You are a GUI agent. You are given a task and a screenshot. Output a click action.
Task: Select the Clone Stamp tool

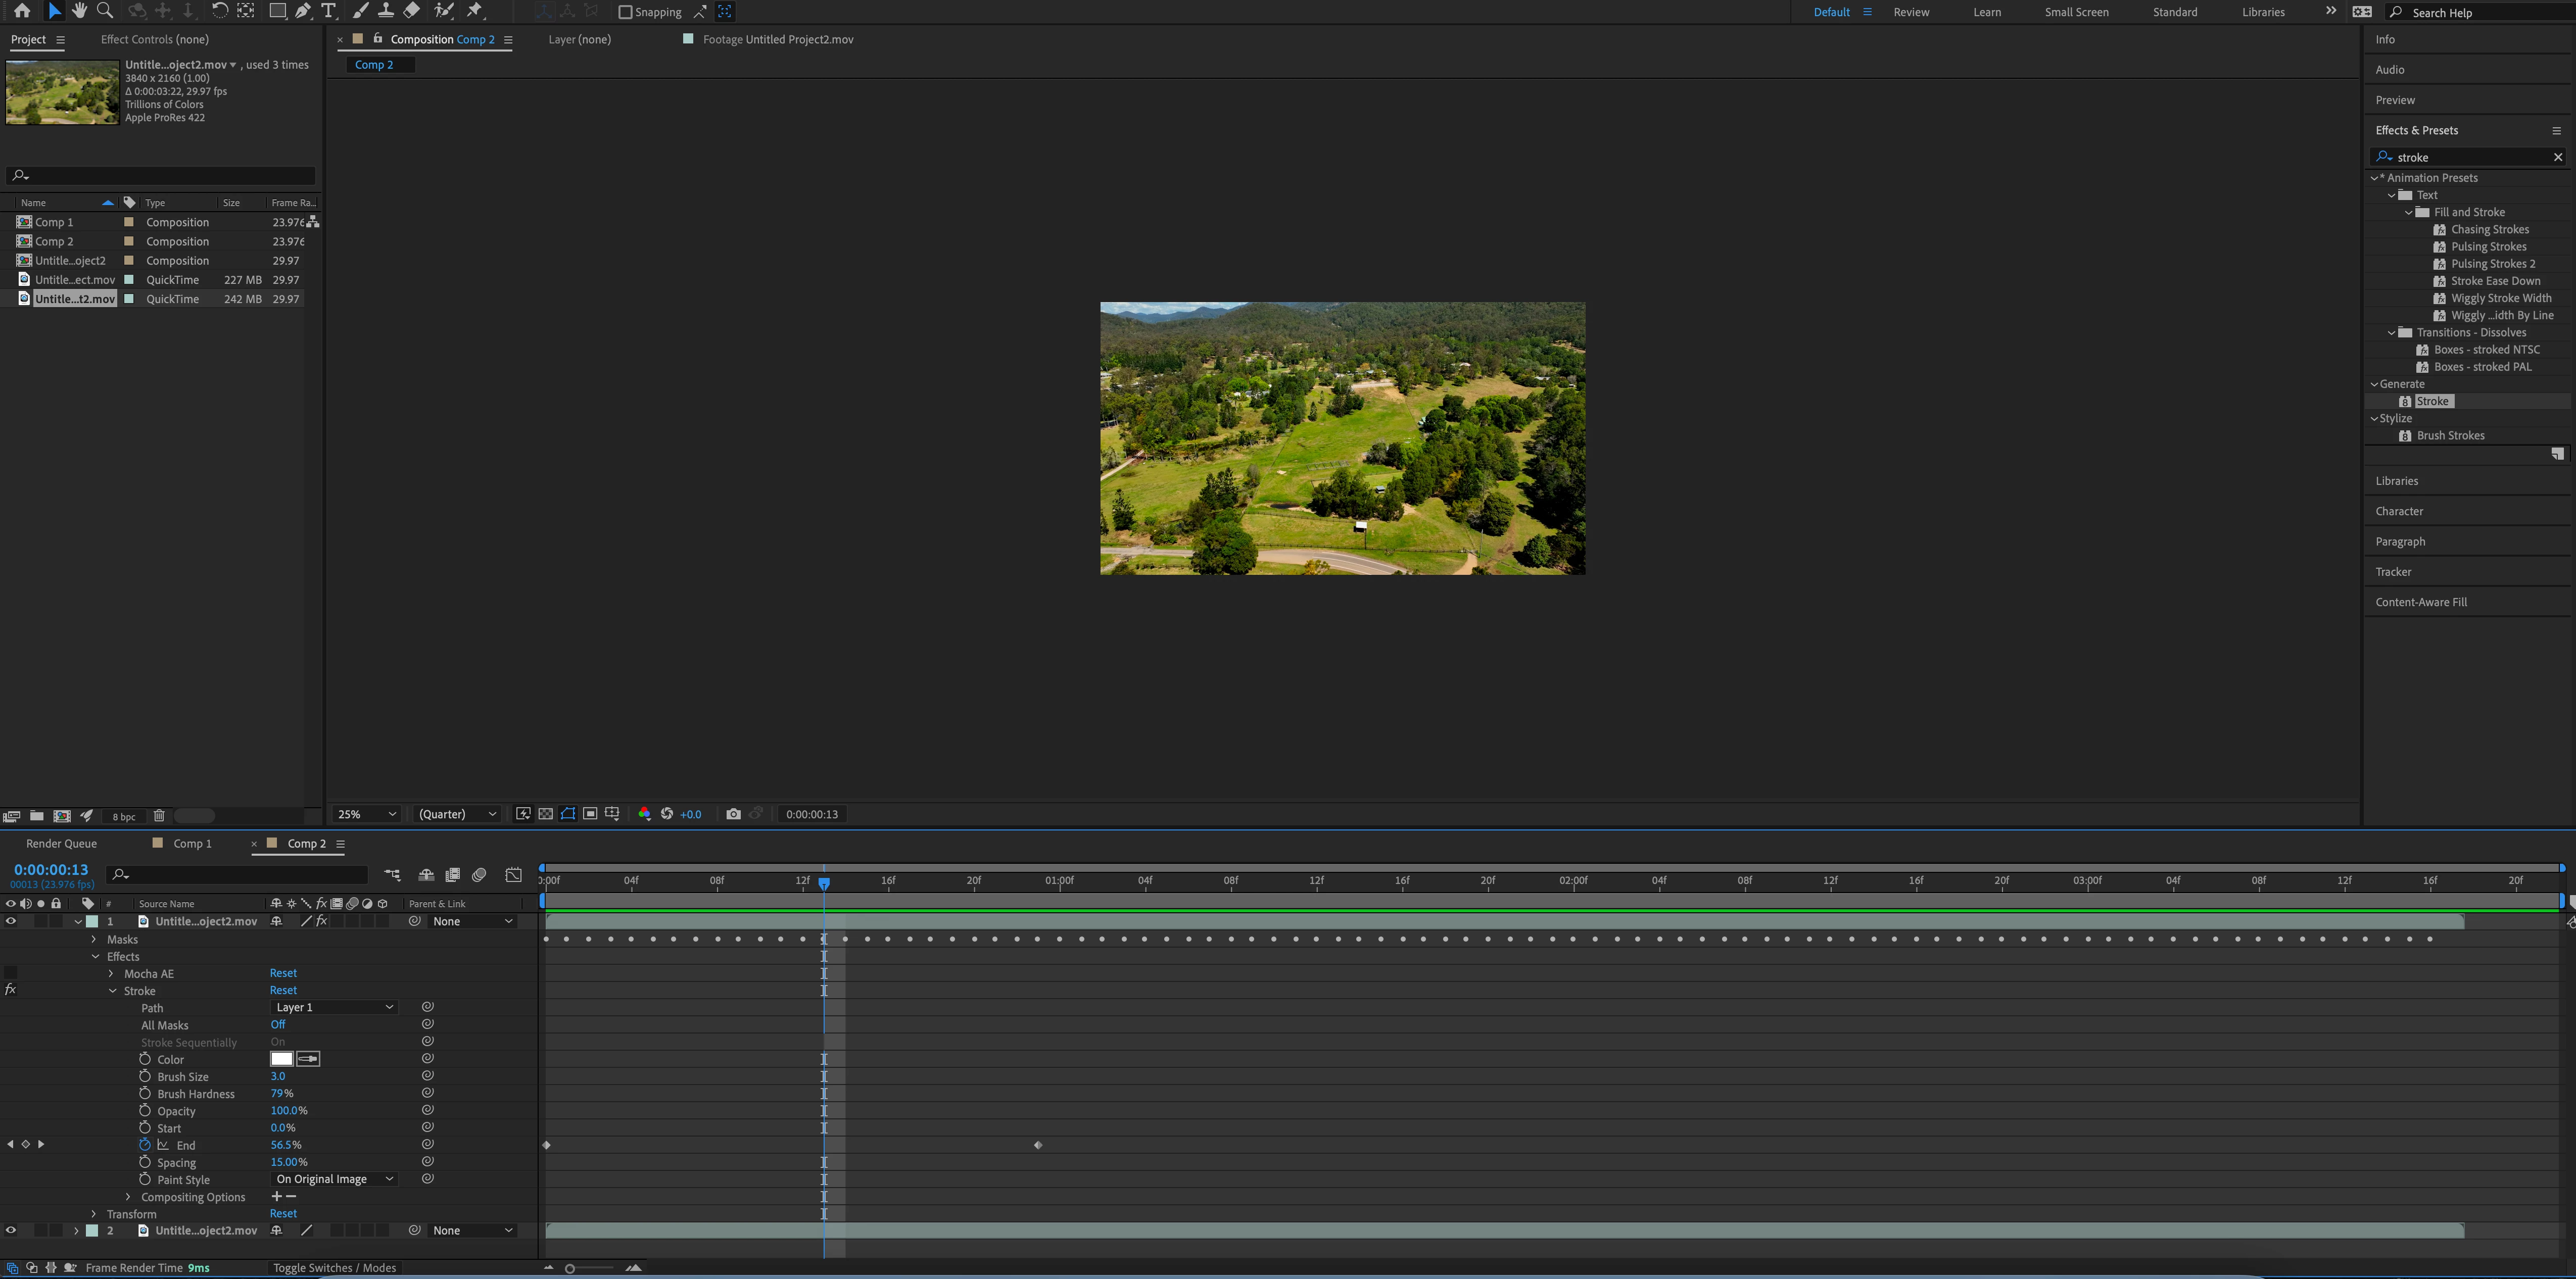tap(385, 11)
